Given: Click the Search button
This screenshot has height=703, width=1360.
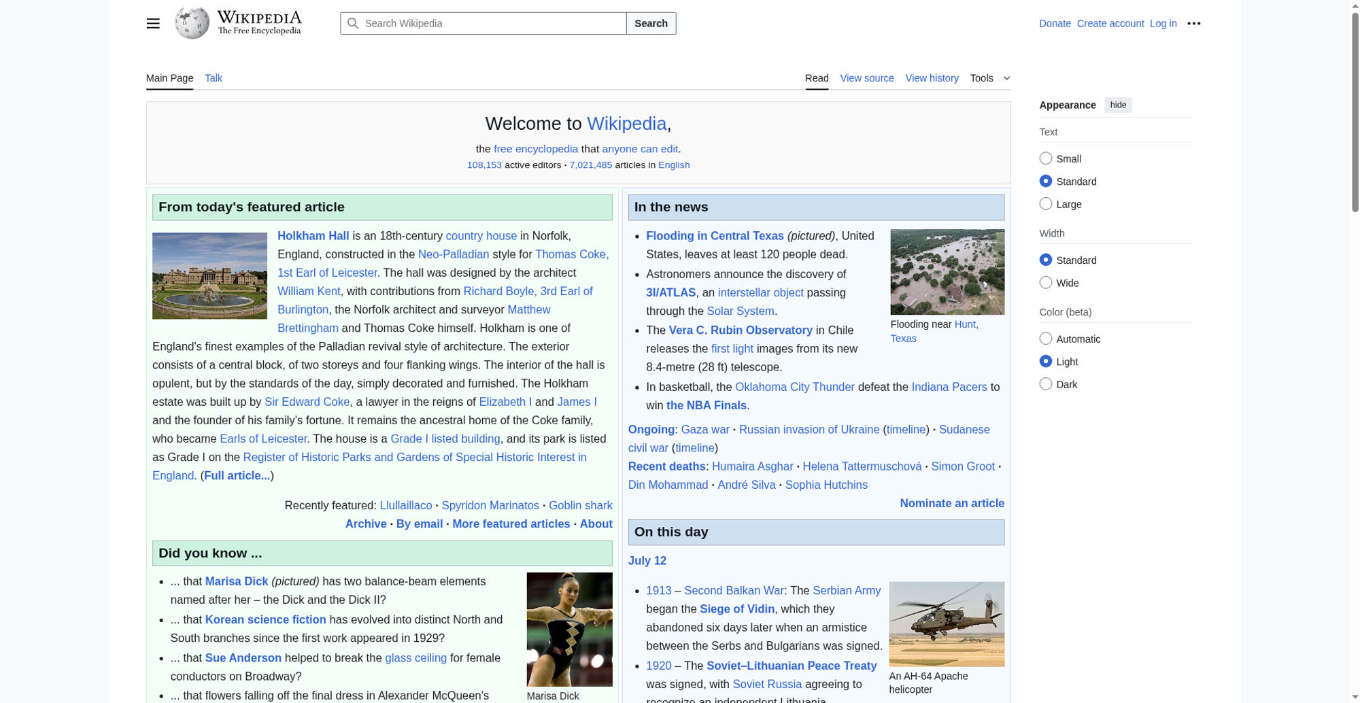Looking at the screenshot, I should tap(651, 23).
